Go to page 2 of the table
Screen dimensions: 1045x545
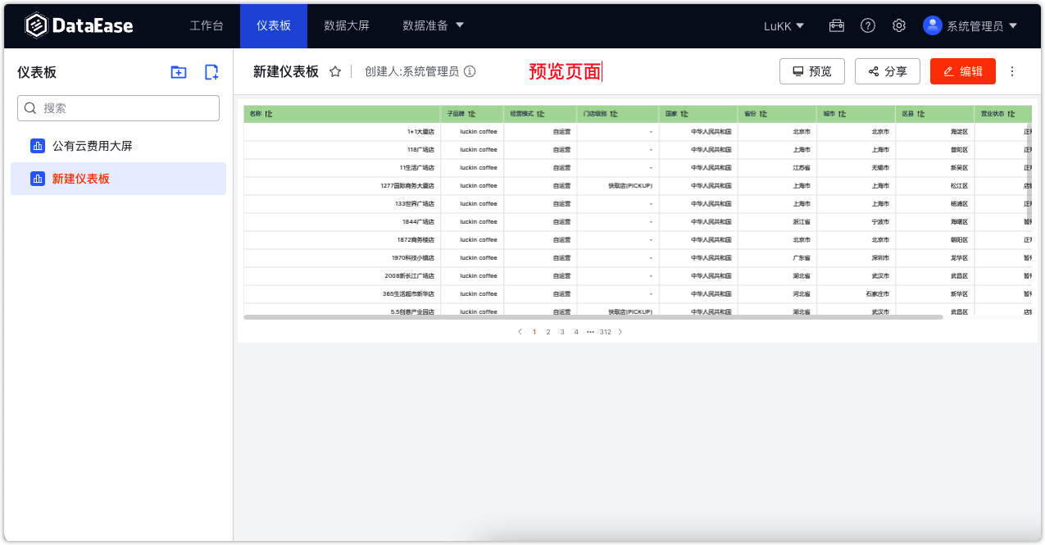547,332
